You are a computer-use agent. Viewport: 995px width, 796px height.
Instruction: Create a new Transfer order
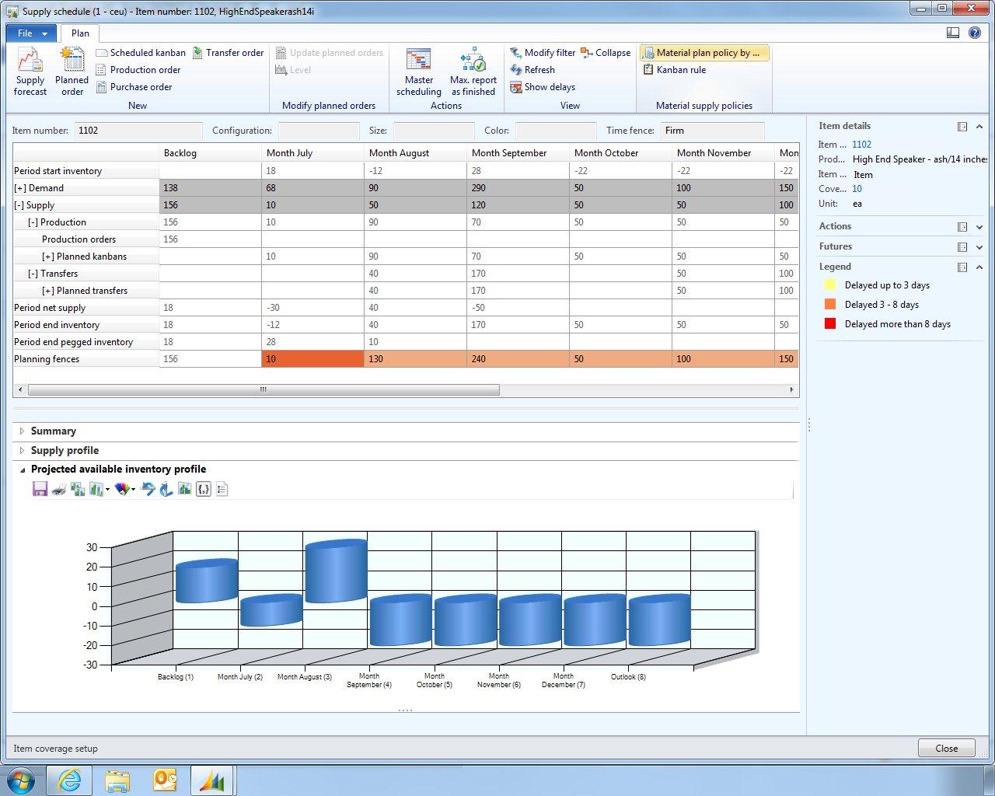pos(229,53)
